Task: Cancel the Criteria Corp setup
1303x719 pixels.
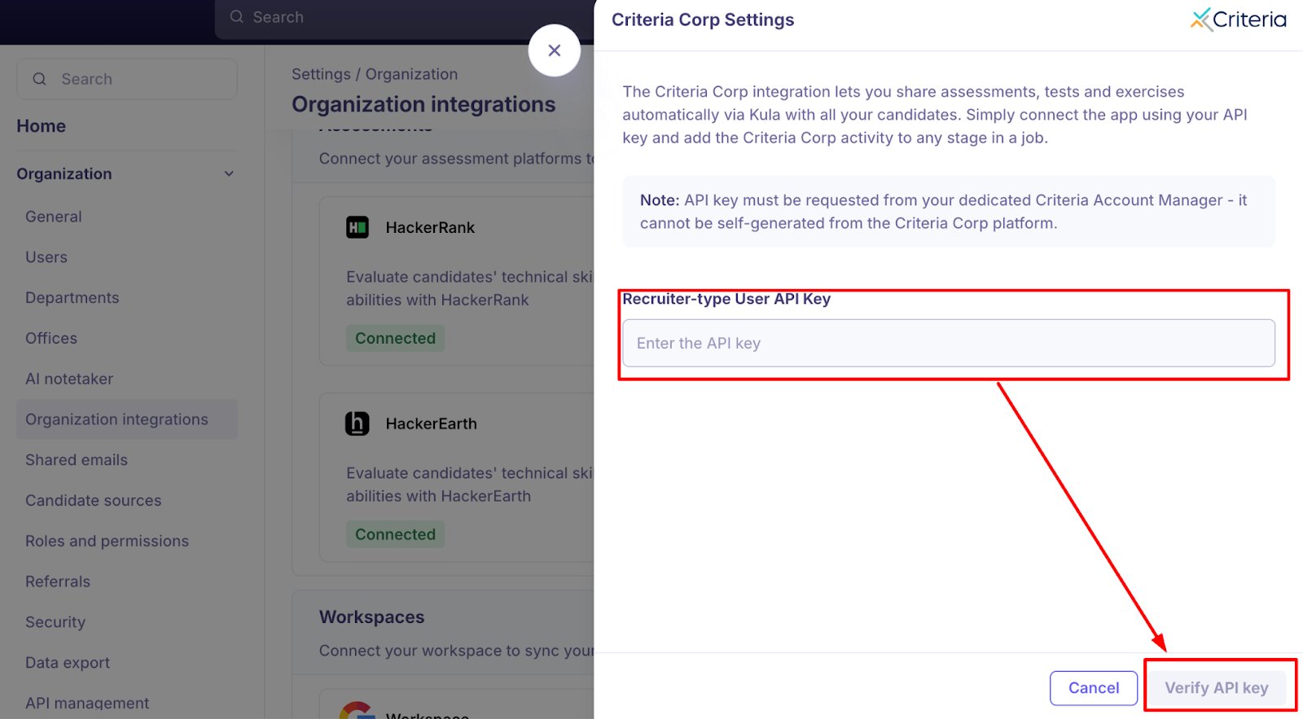Action: tap(1094, 688)
